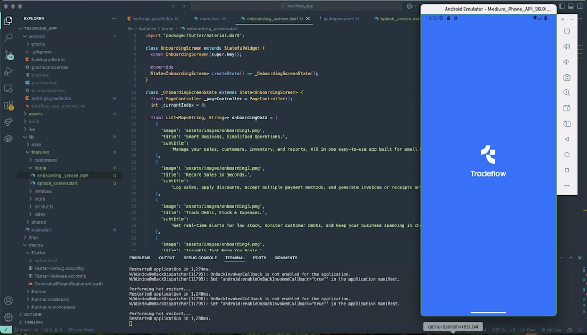Image resolution: width=587 pixels, height=335 pixels.
Task: Click the features breadcrumb in editor path
Action: click(x=147, y=28)
